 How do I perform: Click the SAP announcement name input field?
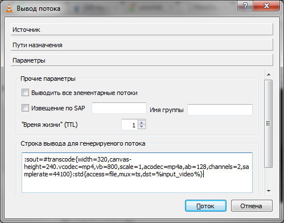pos(119,108)
